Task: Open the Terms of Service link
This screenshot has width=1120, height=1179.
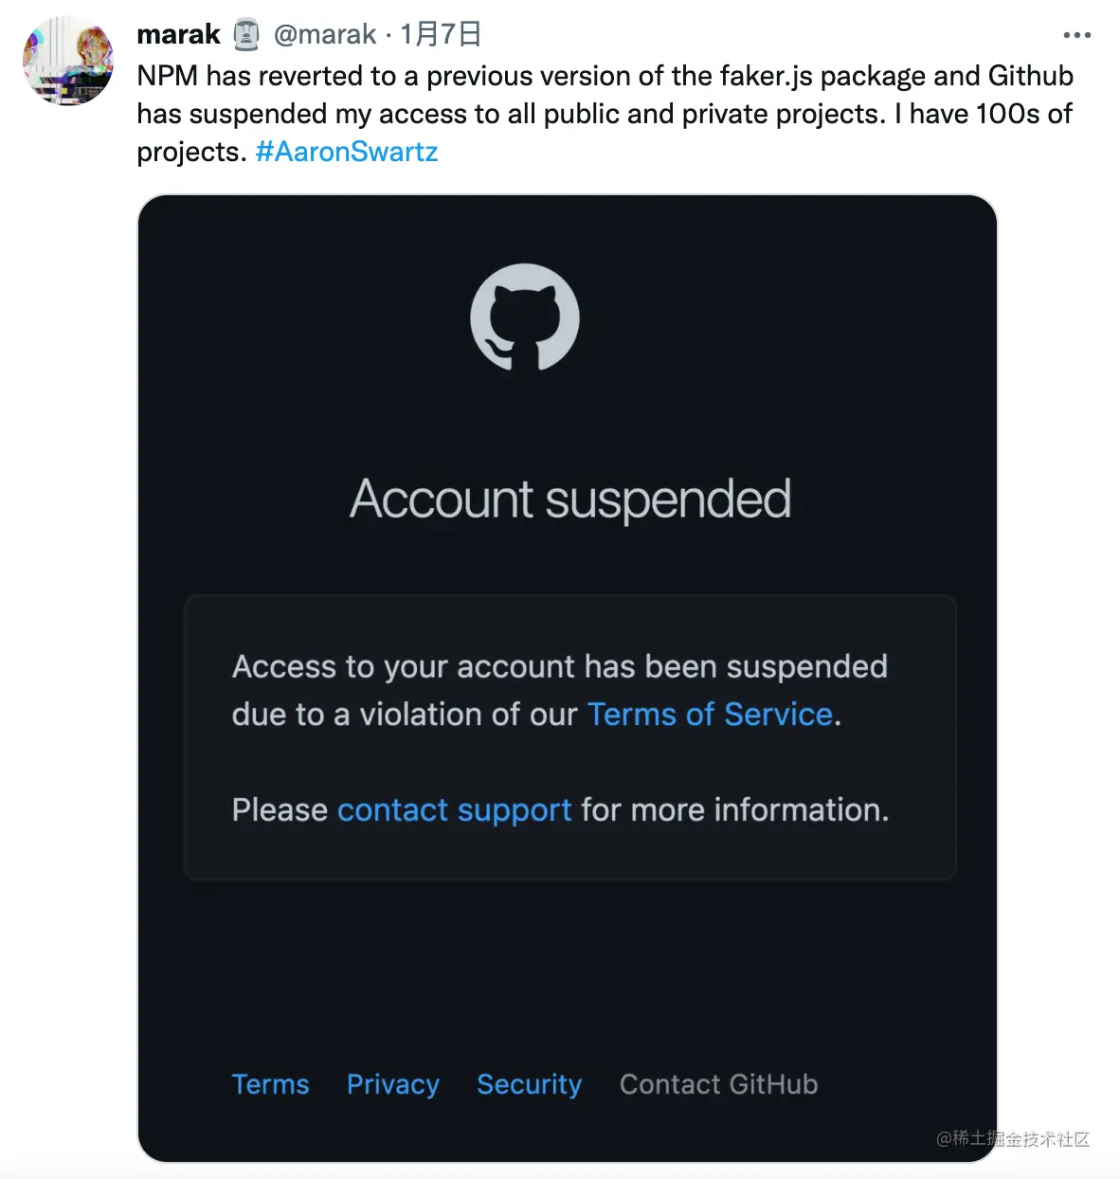Action: (710, 714)
